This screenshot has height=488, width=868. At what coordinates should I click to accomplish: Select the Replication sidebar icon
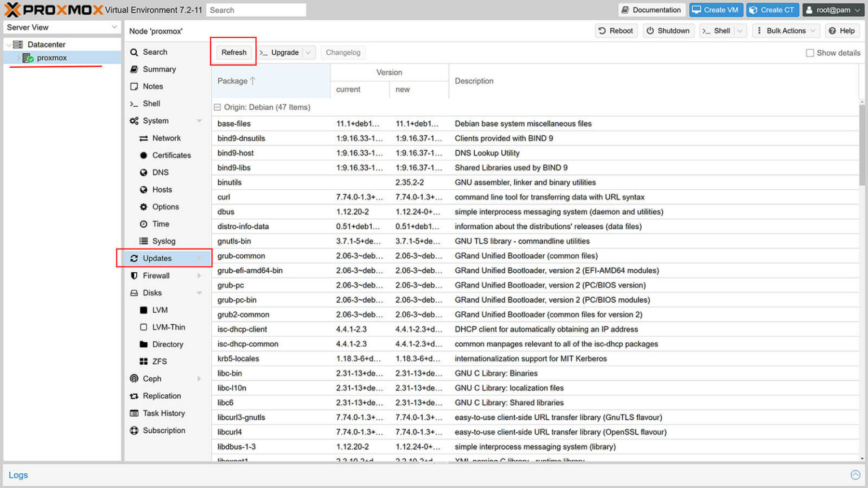pyautogui.click(x=134, y=396)
